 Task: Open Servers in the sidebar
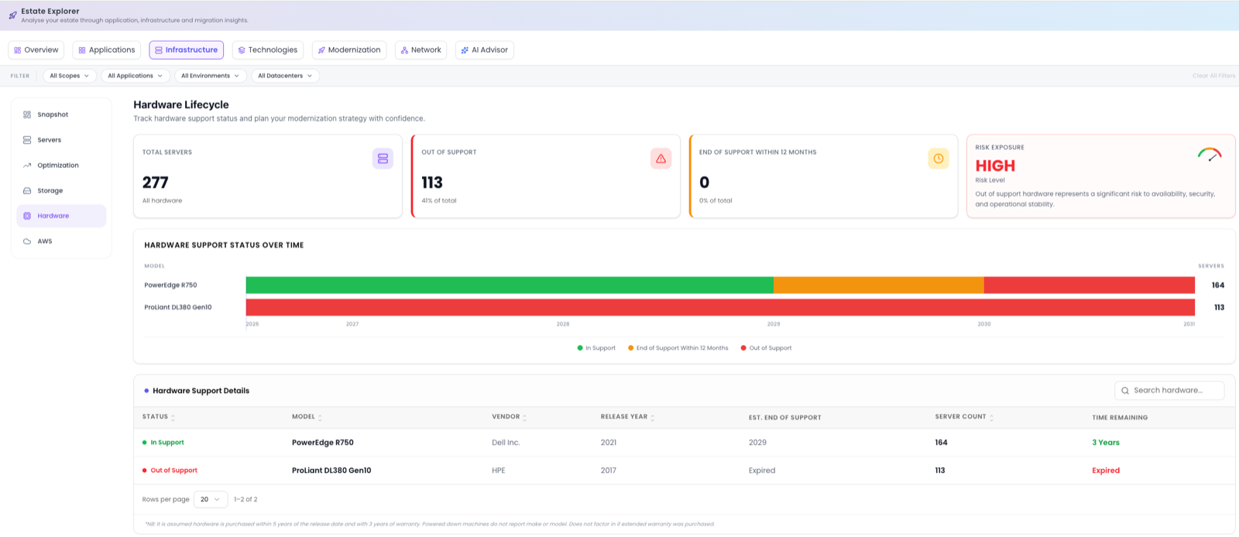tap(61, 140)
